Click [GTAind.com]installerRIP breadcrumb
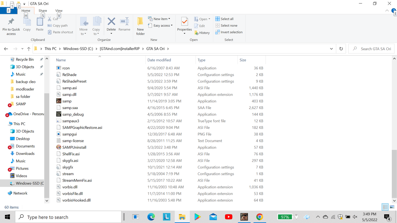397x223 pixels. pos(120,49)
